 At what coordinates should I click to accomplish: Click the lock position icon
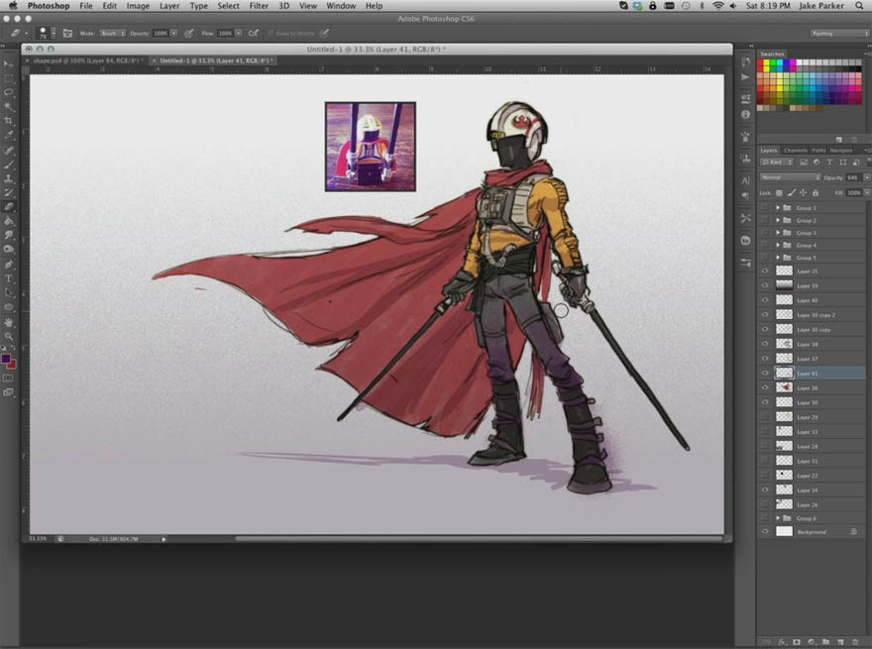803,193
